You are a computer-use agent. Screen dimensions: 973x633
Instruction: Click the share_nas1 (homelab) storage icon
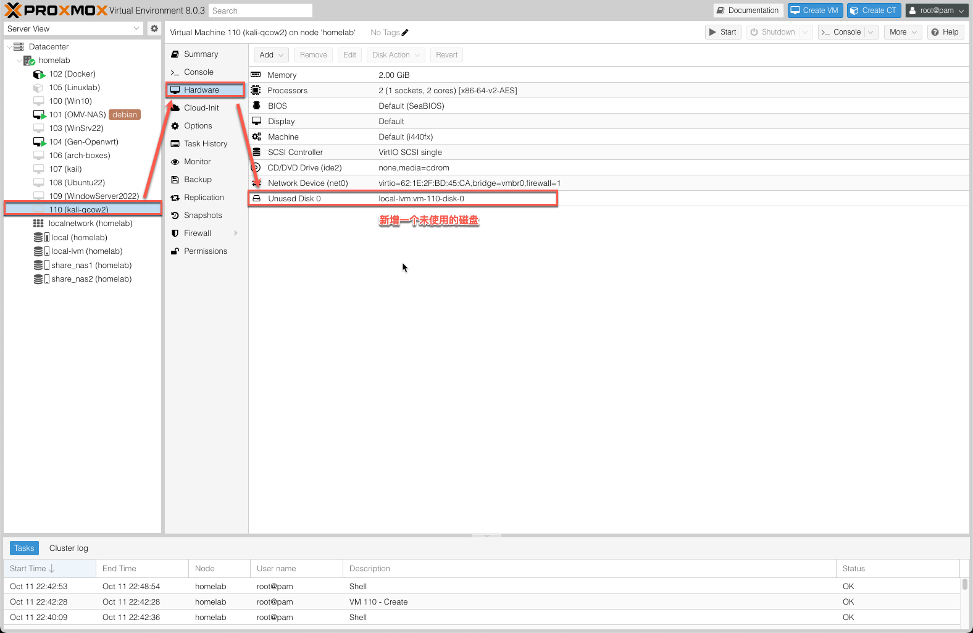click(x=41, y=266)
